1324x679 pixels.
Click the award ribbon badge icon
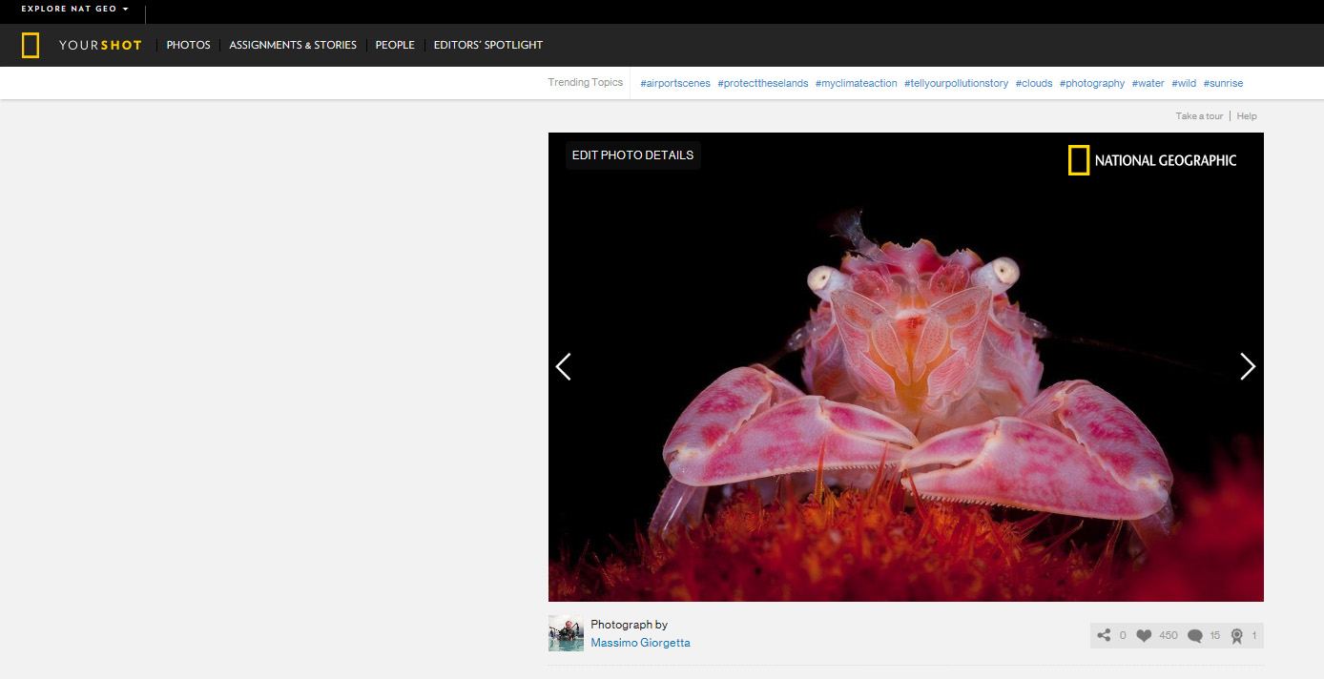point(1237,636)
